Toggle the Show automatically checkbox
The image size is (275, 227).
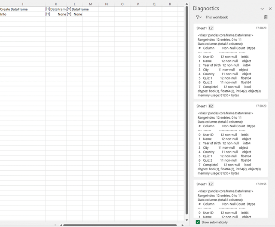[x=198, y=222]
